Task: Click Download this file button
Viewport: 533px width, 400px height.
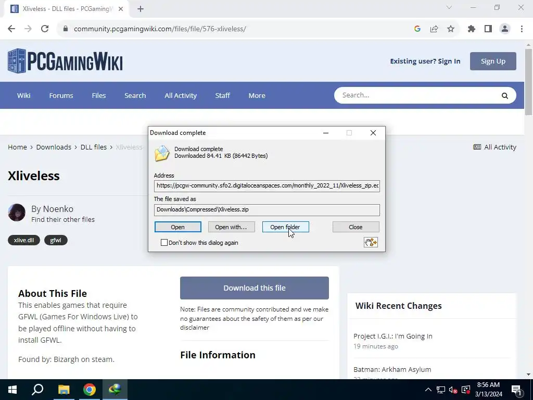Action: [254, 287]
